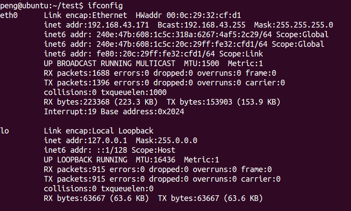Click the peng@ubuntu prompt text
Screen dimensions: 351x211
pyautogui.click(x=24, y=6)
